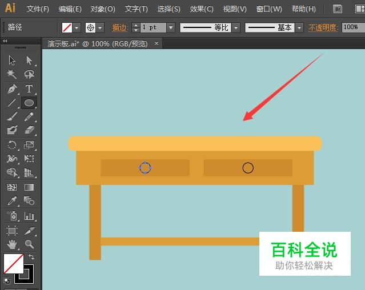Viewport: 365px width, 290px height.
Task: Click the 描边 stroke panel link
Action: (x=119, y=28)
